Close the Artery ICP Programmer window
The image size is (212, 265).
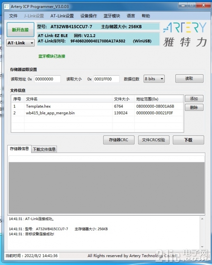pyautogui.click(x=204, y=6)
